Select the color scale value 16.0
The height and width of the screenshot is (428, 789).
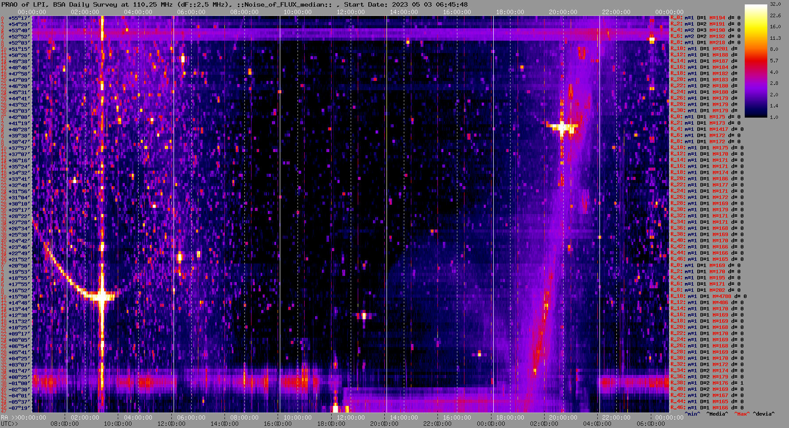pyautogui.click(x=775, y=27)
